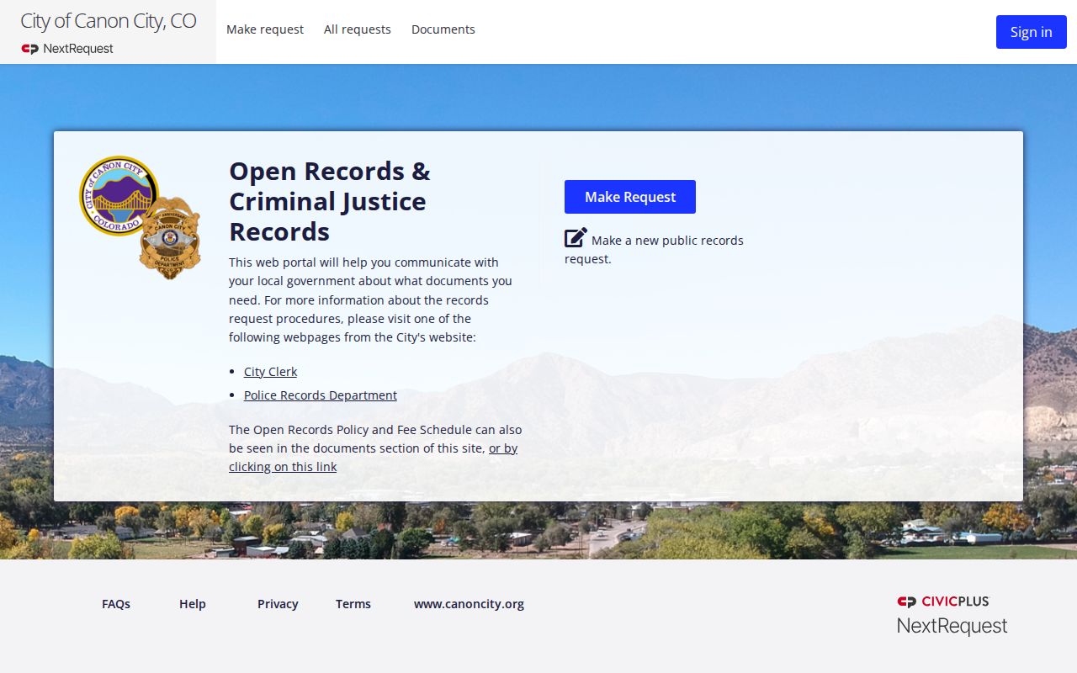Viewport: 1077px width, 673px height.
Task: Go to All requests in the navigation
Action: [x=358, y=29]
